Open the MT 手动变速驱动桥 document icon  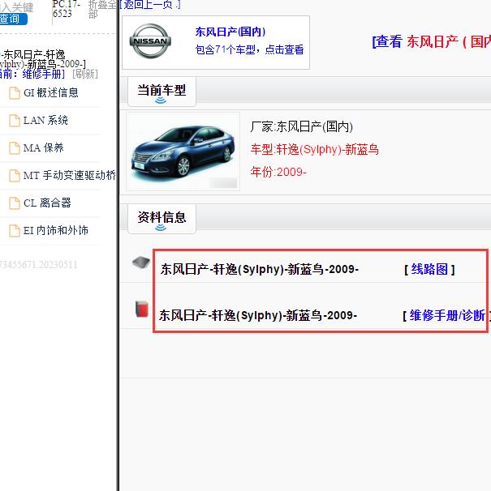[x=14, y=176]
